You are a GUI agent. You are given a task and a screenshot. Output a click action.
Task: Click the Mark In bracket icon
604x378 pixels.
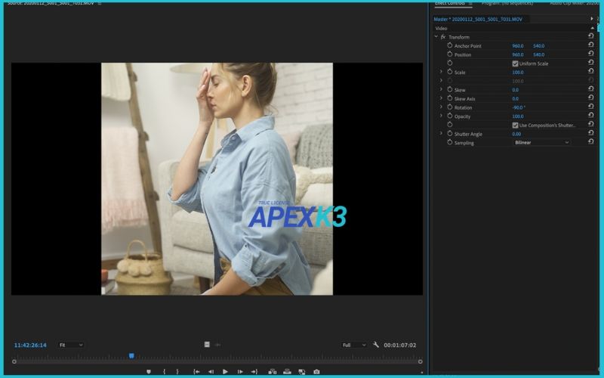pyautogui.click(x=164, y=371)
